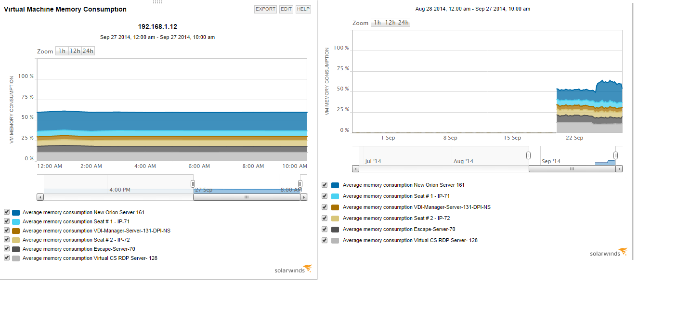Set left chart zoom to 12h
Image resolution: width=690 pixels, height=335 pixels.
pyautogui.click(x=75, y=51)
